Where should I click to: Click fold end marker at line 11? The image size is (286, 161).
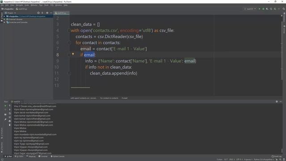[x=69, y=73]
